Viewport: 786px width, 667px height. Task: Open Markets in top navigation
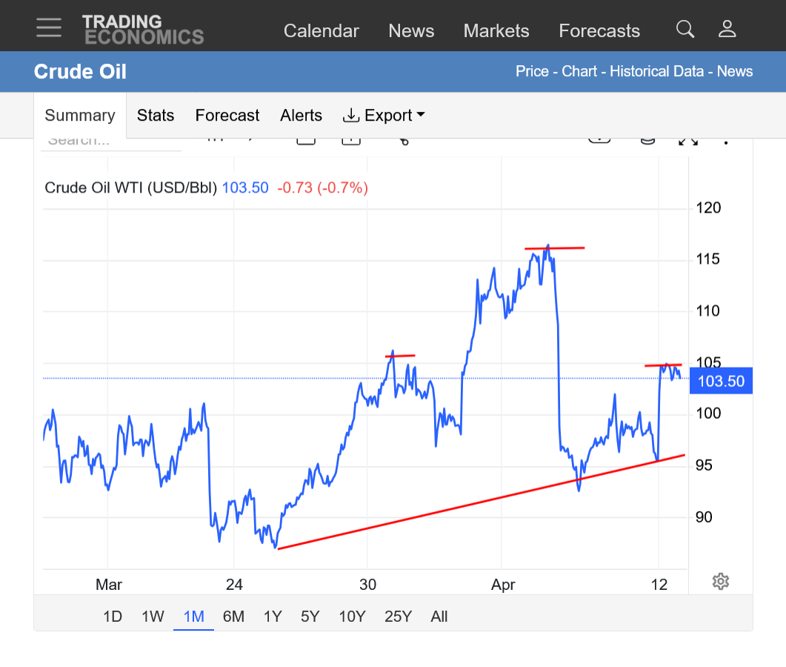click(x=496, y=31)
